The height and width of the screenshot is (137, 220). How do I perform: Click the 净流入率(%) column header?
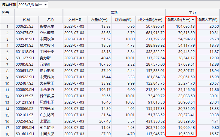tap(208, 20)
